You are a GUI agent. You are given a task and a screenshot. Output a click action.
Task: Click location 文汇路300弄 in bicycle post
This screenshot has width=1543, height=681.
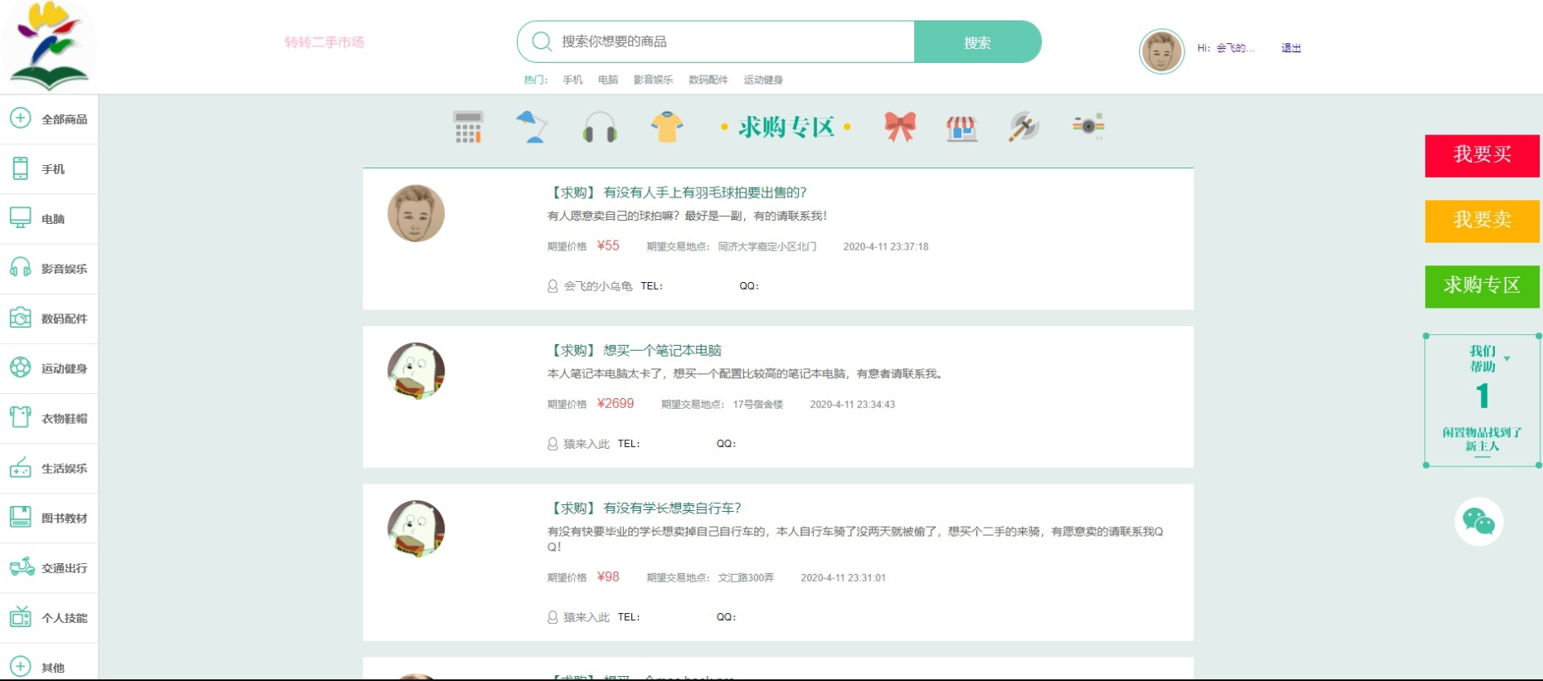pos(746,577)
